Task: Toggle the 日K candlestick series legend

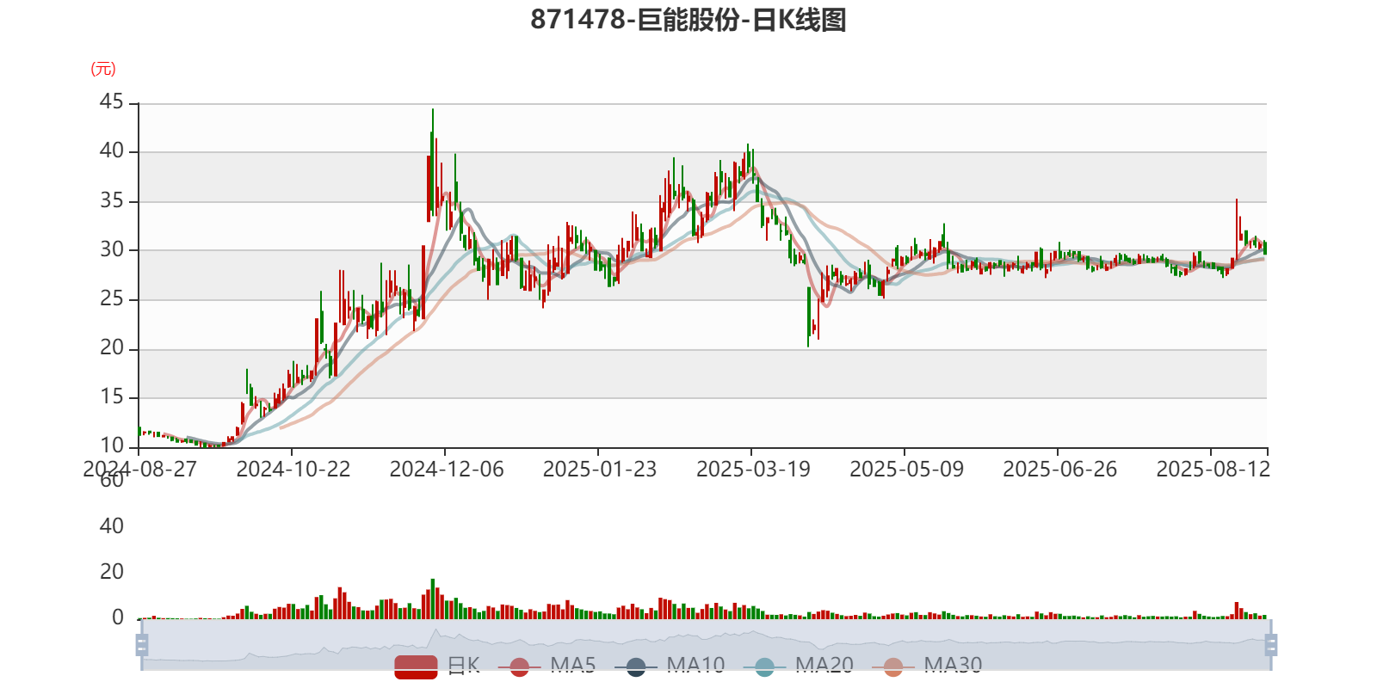Action: pos(437,666)
